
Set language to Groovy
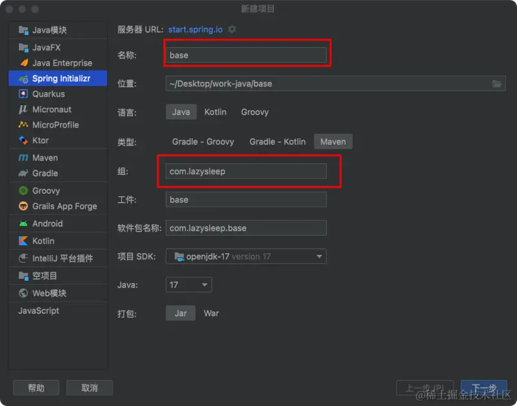coord(255,112)
